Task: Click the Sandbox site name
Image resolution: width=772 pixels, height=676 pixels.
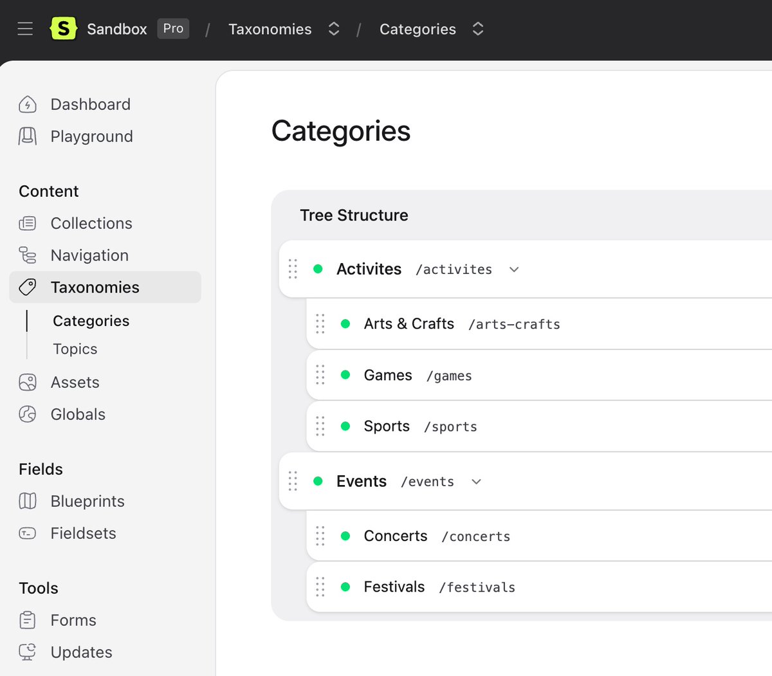Action: (117, 29)
